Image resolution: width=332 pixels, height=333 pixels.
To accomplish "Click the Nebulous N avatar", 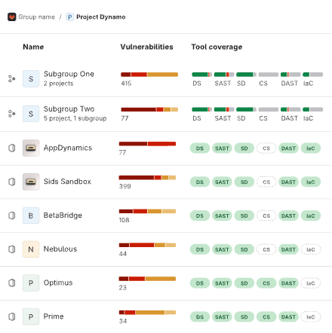I will coord(31,249).
